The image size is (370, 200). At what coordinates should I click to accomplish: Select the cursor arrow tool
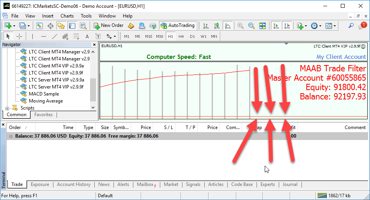coord(8,36)
